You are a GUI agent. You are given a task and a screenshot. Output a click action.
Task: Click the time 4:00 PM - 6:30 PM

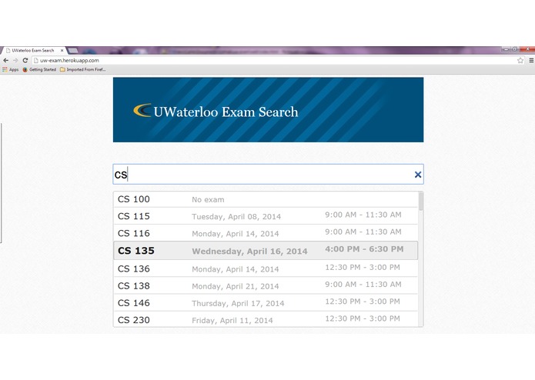tap(364, 249)
